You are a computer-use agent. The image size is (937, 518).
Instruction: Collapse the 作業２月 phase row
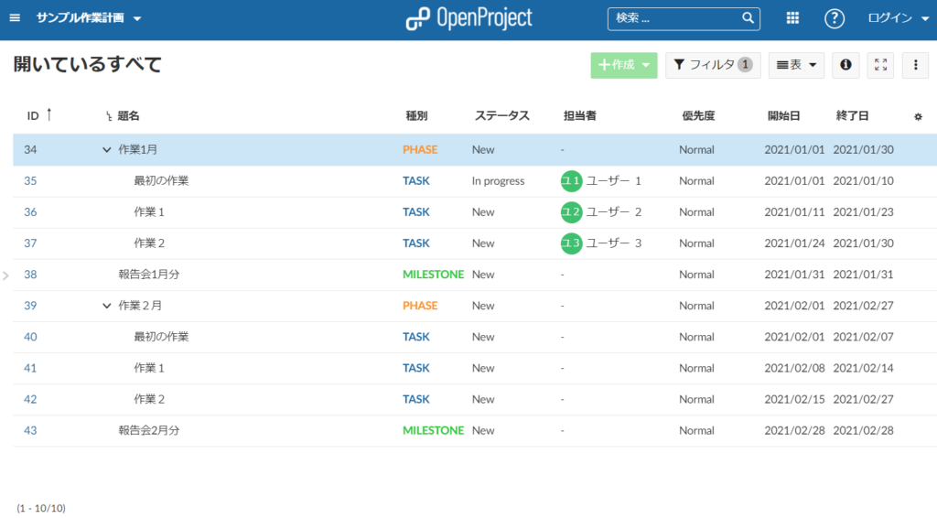[x=107, y=306]
